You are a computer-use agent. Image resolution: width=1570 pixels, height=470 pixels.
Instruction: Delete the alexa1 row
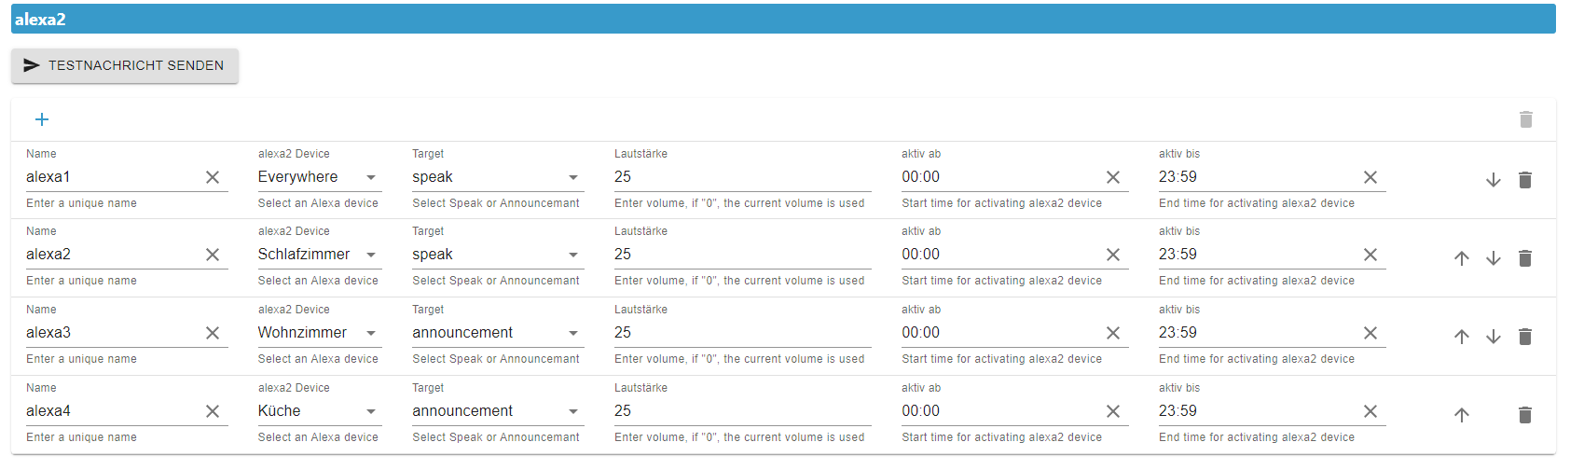(1525, 180)
